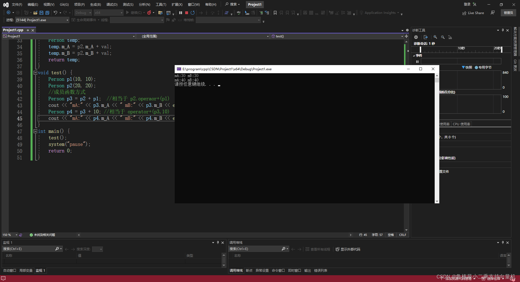This screenshot has width=520, height=282.
Task: Click the bookmark toggle icon in toolbar
Action: 275,13
